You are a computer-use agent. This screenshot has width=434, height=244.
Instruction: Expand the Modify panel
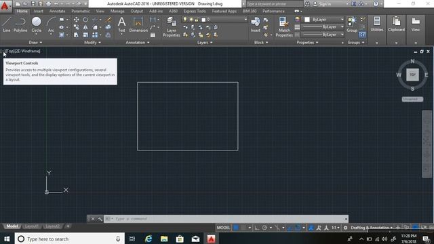coord(92,42)
